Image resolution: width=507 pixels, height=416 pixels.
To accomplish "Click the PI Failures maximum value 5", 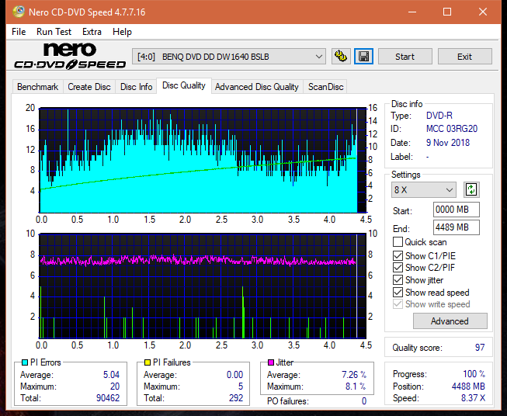I will (241, 387).
